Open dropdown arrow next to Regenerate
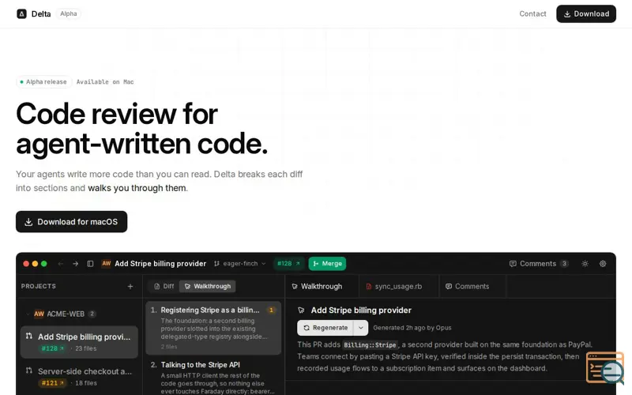The height and width of the screenshot is (395, 632). click(361, 328)
